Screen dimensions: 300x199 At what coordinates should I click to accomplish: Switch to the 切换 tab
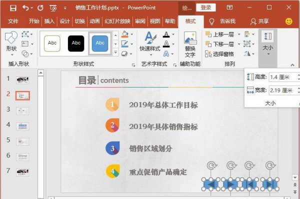click(80, 21)
